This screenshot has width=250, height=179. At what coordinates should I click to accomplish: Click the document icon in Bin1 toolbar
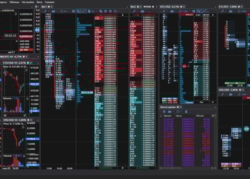[x=89, y=11]
